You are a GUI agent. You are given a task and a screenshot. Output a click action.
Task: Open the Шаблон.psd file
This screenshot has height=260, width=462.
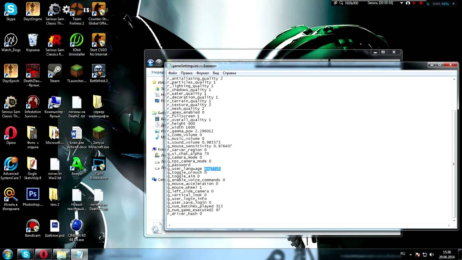55,228
